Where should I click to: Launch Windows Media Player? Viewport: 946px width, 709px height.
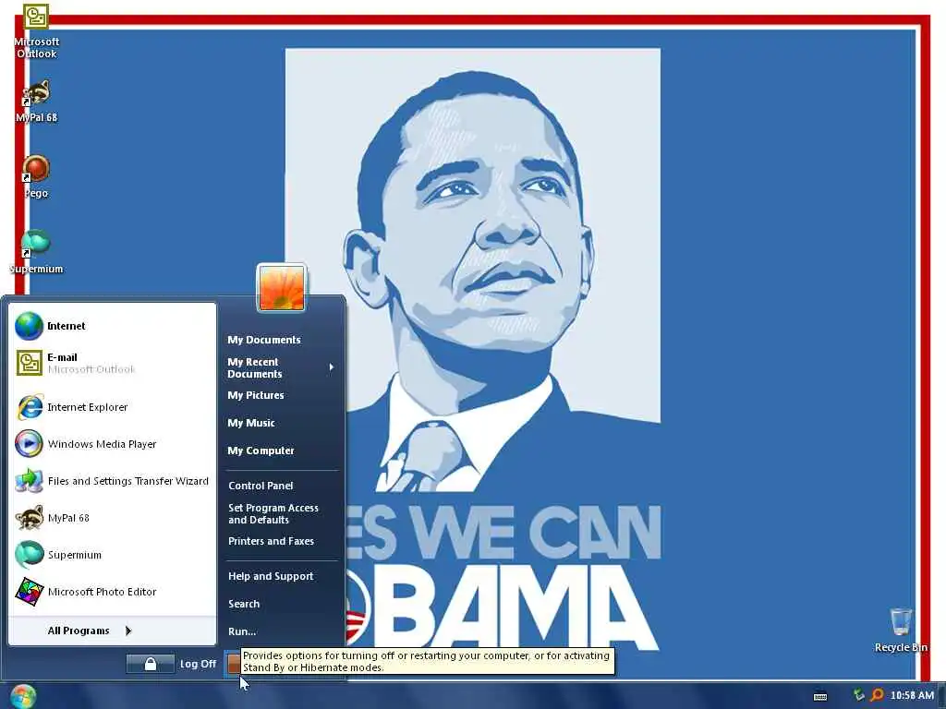tap(112, 444)
